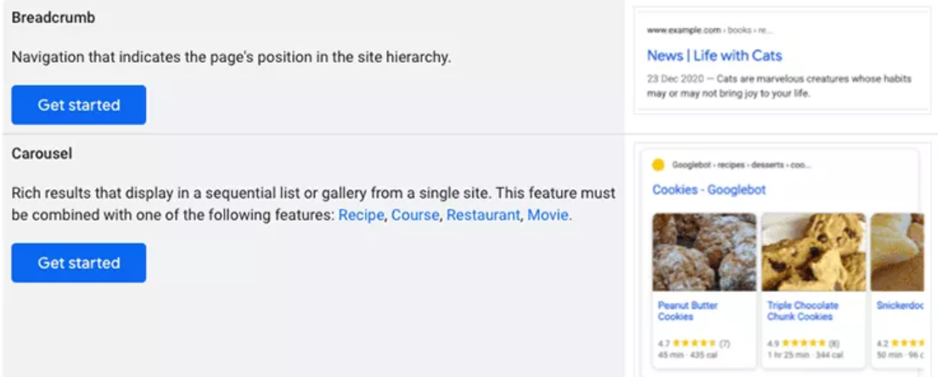This screenshot has width=938, height=377.
Task: Select the Snickerdoodle cookie photo
Action: coord(898,252)
